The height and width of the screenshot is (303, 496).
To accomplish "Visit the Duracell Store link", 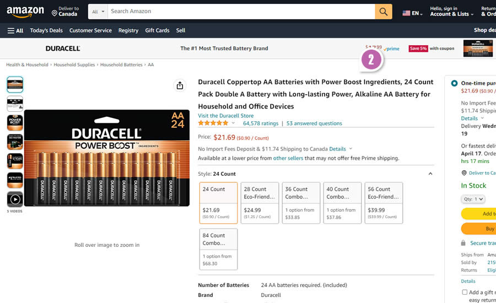I will [226, 116].
